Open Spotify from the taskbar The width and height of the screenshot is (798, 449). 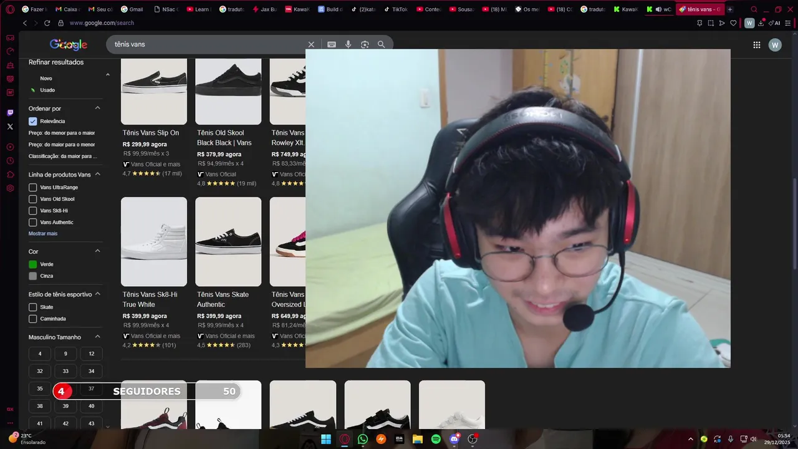click(x=436, y=439)
